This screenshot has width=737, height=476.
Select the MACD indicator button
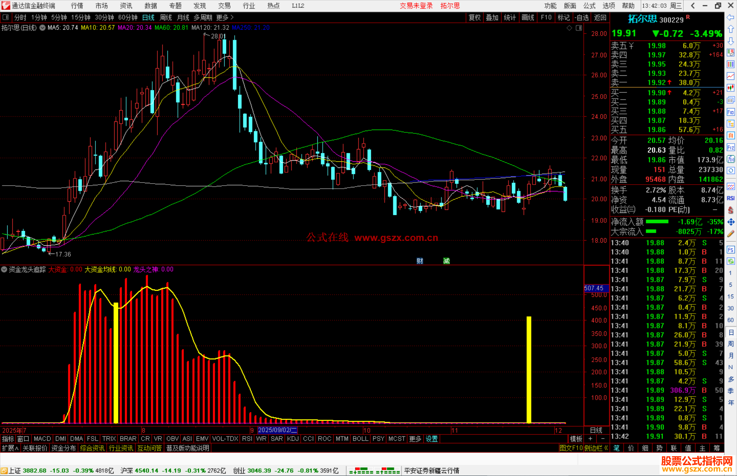(42, 439)
